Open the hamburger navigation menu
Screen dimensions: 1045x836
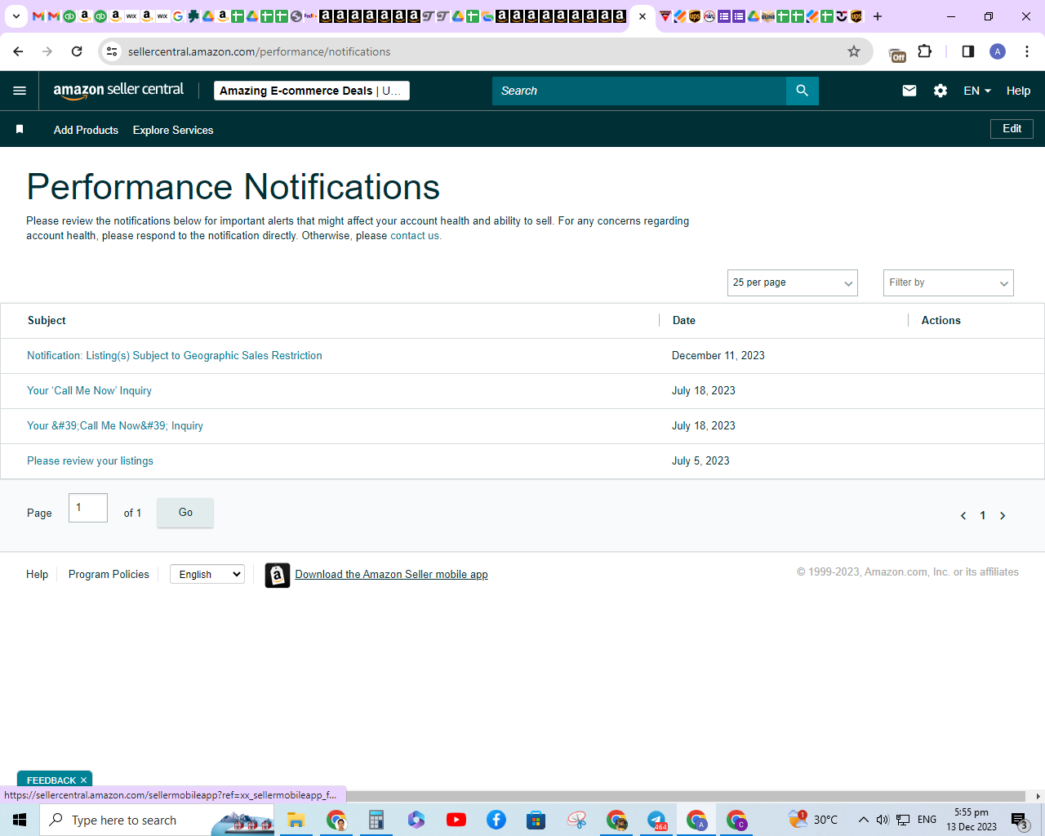20,91
